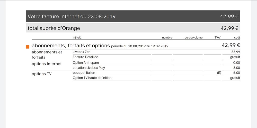The image size is (257, 128).
Task: Click the 'durée/volume' column header
Action: (193, 38)
